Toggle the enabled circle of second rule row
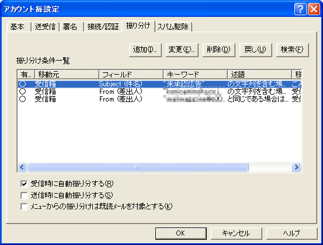Screen dimensions: 323x245 click(22, 91)
